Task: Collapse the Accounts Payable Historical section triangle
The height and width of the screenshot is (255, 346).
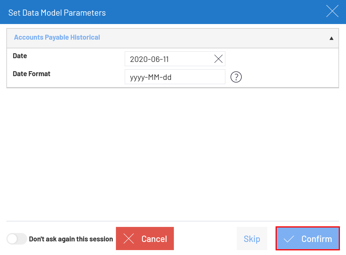Action: point(331,38)
